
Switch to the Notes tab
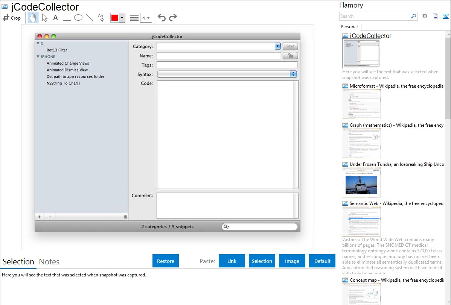[49, 262]
